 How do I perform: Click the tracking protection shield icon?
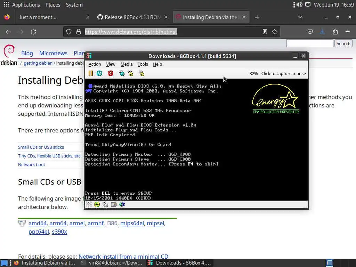coord(69,32)
